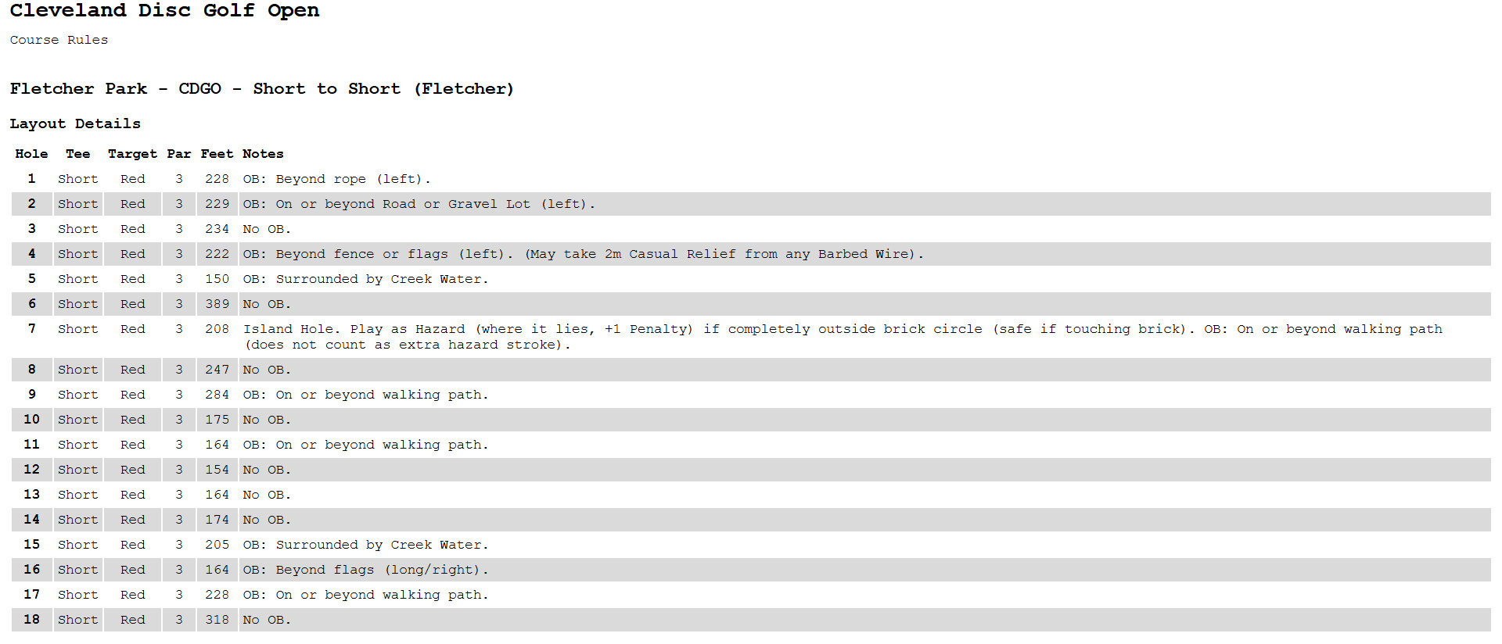
Task: Click the 150 feet cell for hole 5
Action: [217, 279]
